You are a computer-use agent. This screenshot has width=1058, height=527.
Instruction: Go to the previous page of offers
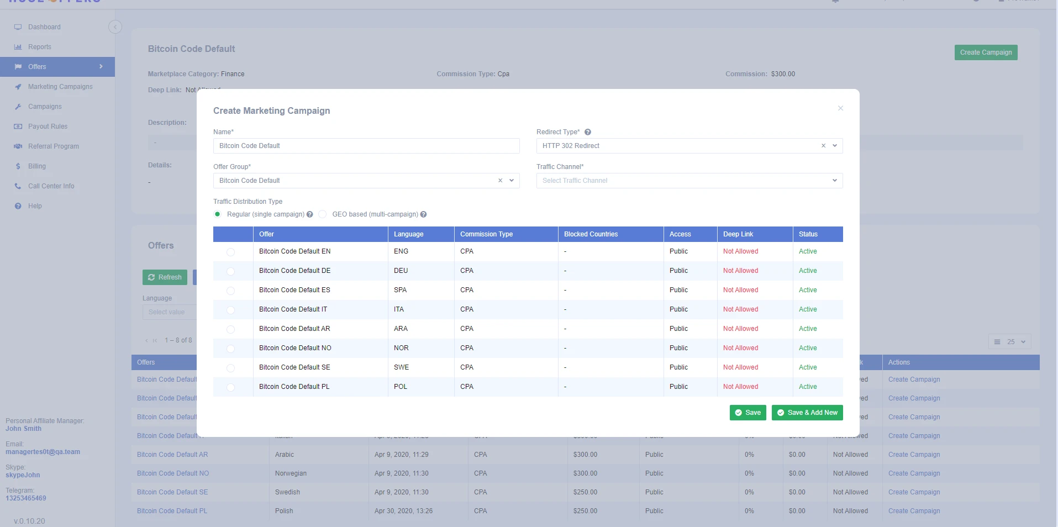pyautogui.click(x=147, y=340)
